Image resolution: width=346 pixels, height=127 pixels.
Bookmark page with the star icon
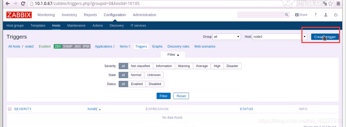(x=330, y=3)
